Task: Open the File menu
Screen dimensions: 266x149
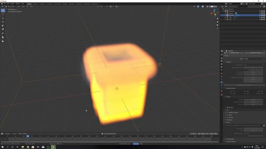Action: click(5, 4)
